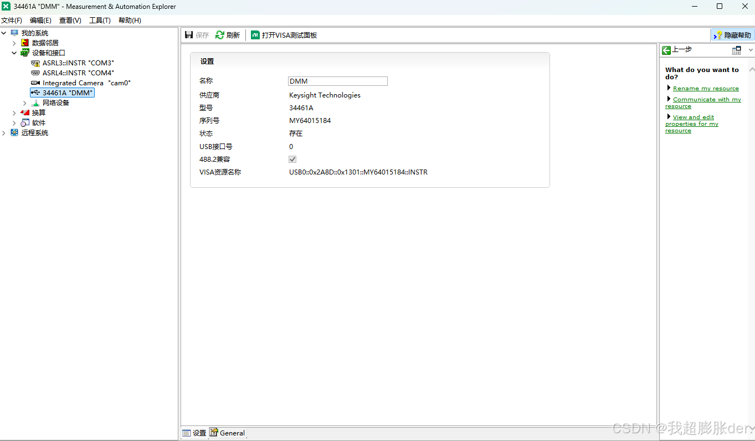Click the Software (软件) icon
Screen dimensions: 755x441
coord(25,123)
